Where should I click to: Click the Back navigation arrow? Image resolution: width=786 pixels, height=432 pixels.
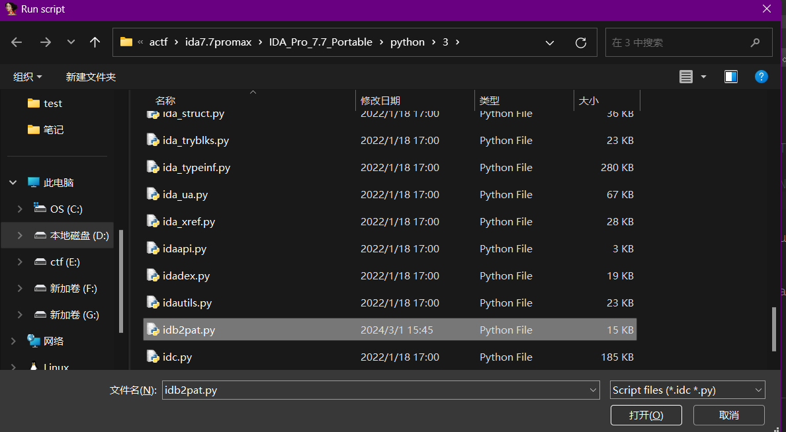coord(17,42)
